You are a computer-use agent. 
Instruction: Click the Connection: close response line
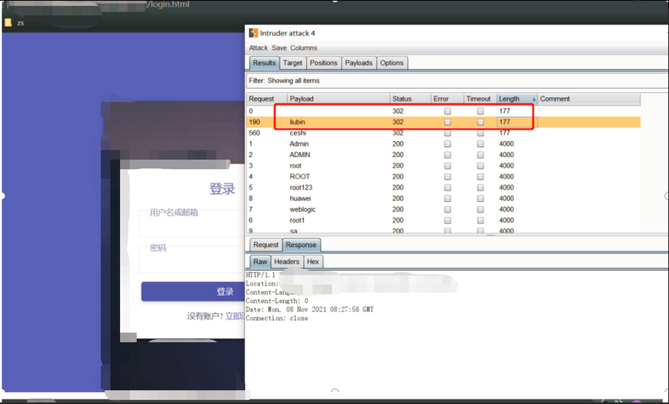277,319
